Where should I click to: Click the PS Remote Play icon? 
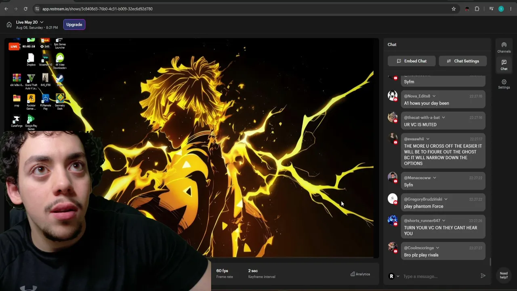45,102
